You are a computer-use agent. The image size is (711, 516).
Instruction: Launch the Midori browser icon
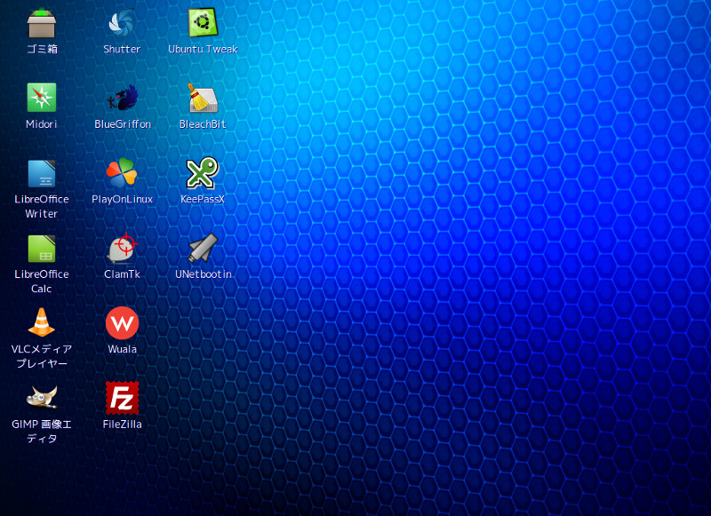(41, 98)
